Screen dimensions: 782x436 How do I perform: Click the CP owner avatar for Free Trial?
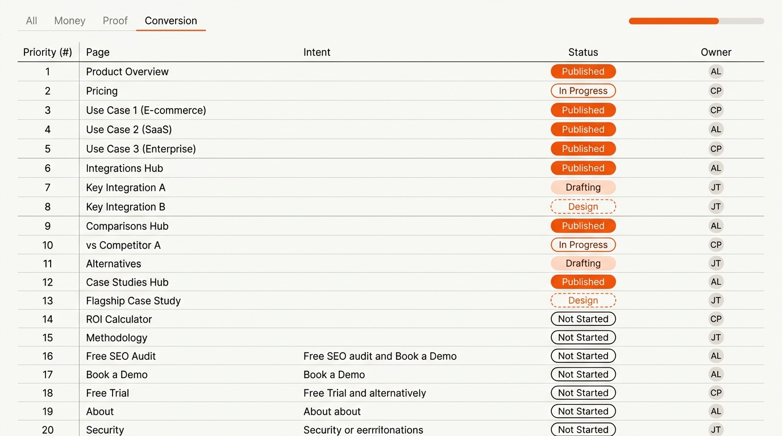(716, 393)
